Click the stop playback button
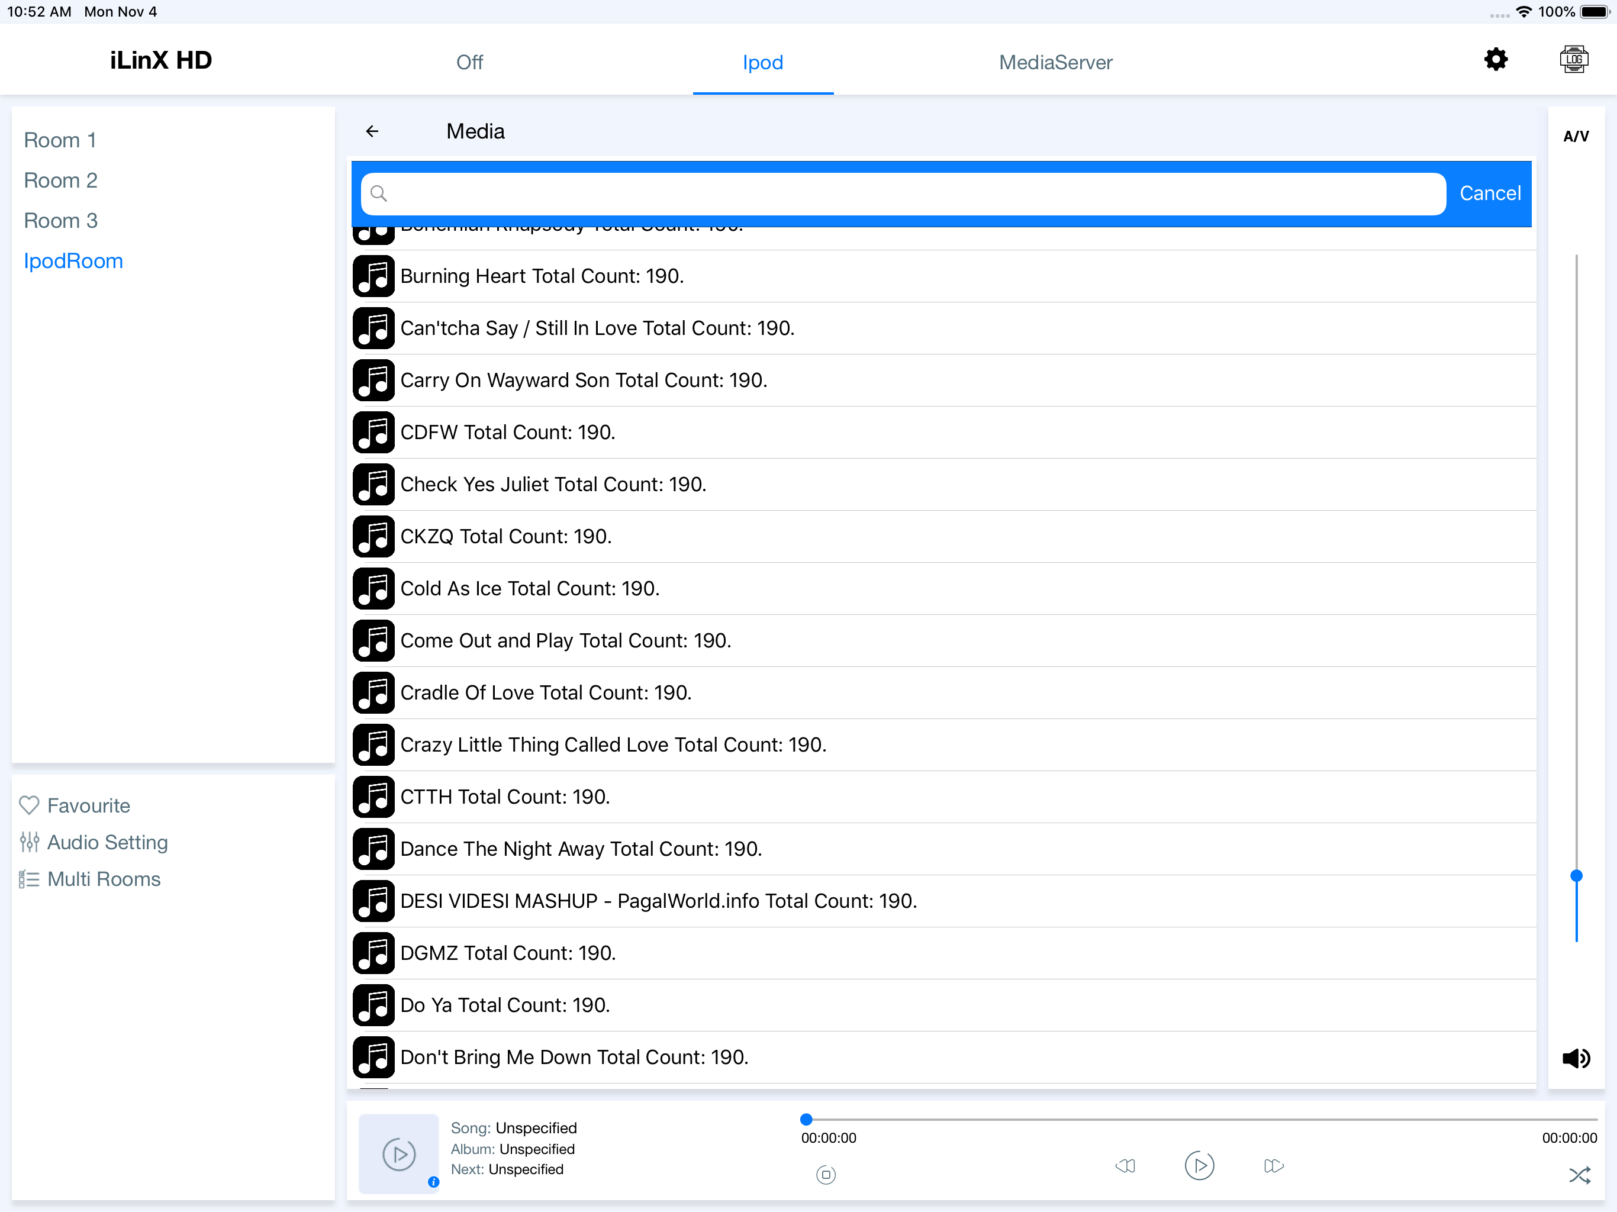 [825, 1175]
